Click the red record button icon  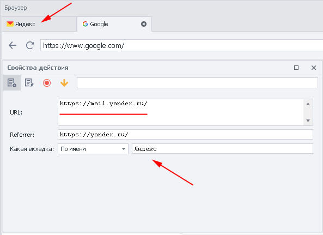47,83
